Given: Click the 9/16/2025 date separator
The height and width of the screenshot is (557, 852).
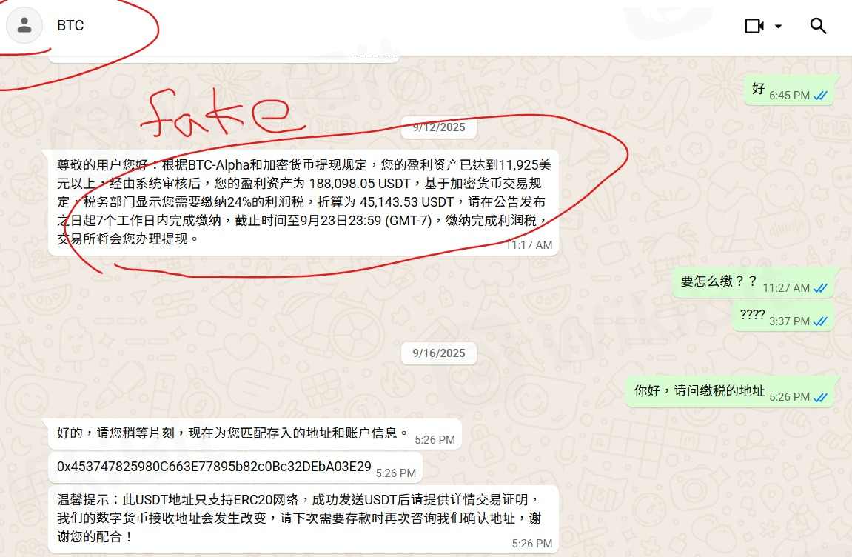Looking at the screenshot, I should pyautogui.click(x=438, y=353).
